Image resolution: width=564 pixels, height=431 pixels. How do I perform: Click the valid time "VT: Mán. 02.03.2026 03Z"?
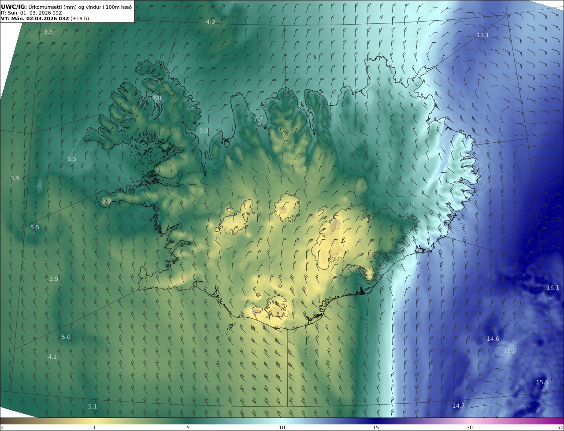click(35, 19)
